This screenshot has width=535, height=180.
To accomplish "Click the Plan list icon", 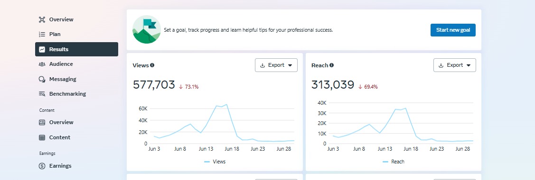I will click(x=42, y=35).
